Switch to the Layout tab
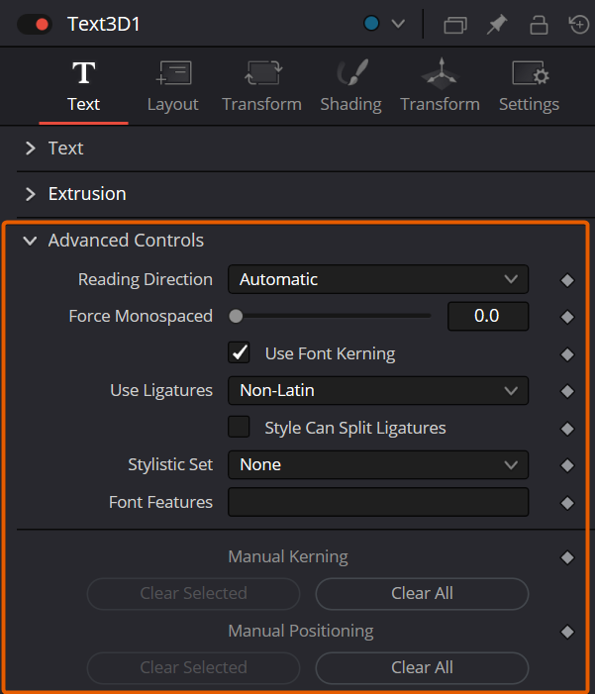Screen dimensions: 595x694 pyautogui.click(x=172, y=86)
